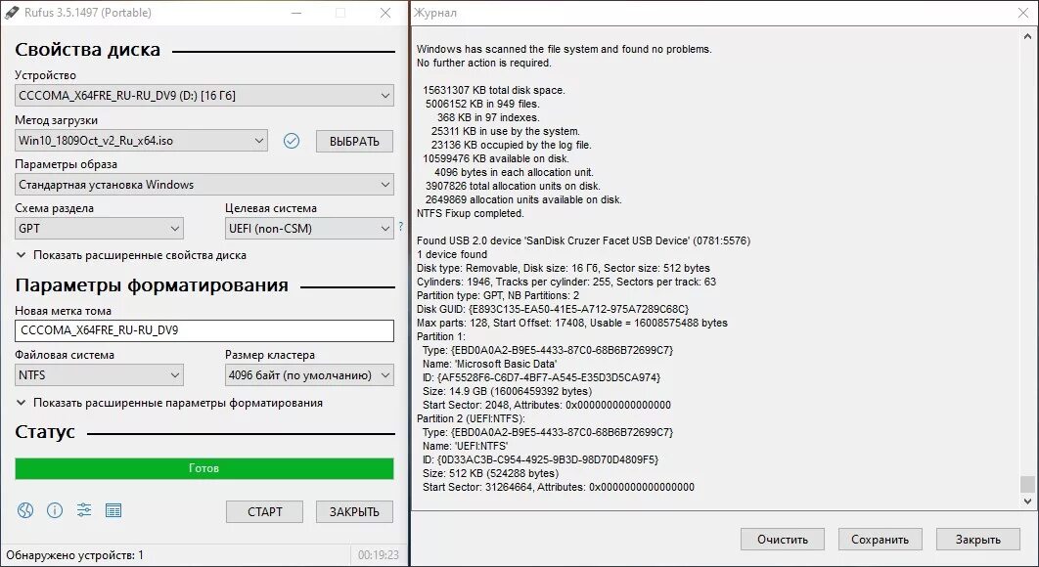The height and width of the screenshot is (567, 1039).
Task: Show the log window icon
Action: (x=113, y=510)
